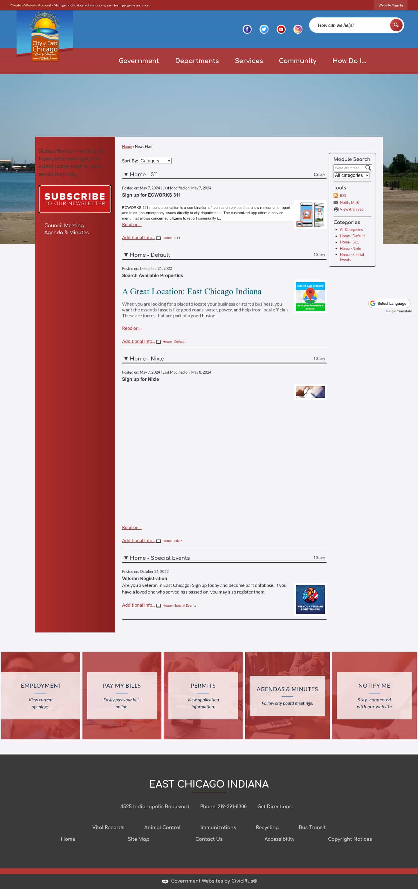Collapse the Home - Default section

tap(126, 255)
